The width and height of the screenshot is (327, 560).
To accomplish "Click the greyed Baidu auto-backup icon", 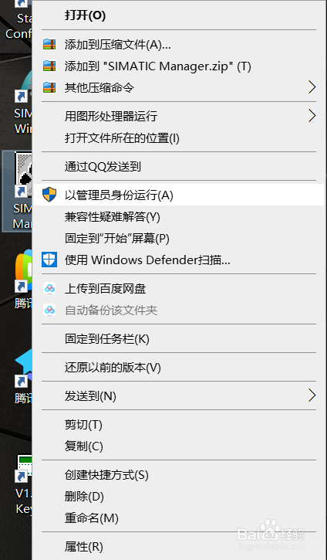I will click(49, 310).
